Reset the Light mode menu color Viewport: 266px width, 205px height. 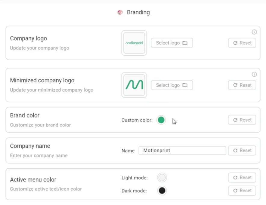[x=242, y=178]
